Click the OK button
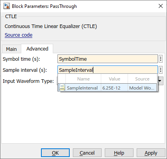 pyautogui.click(x=55, y=153)
